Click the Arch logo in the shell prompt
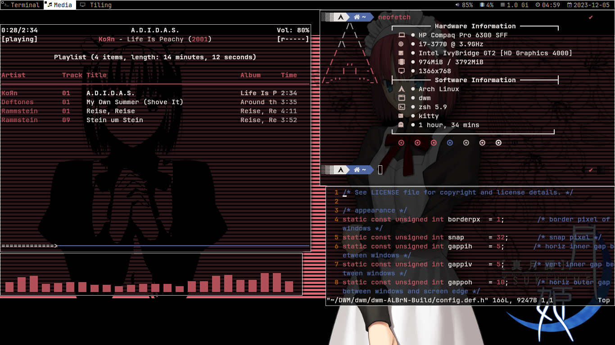Image resolution: width=615 pixels, height=345 pixels. click(x=341, y=17)
